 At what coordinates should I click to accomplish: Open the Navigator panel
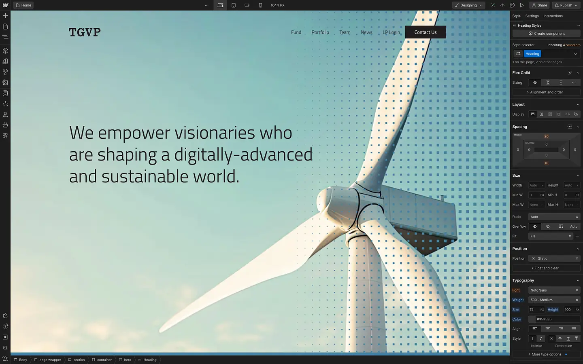click(5, 37)
